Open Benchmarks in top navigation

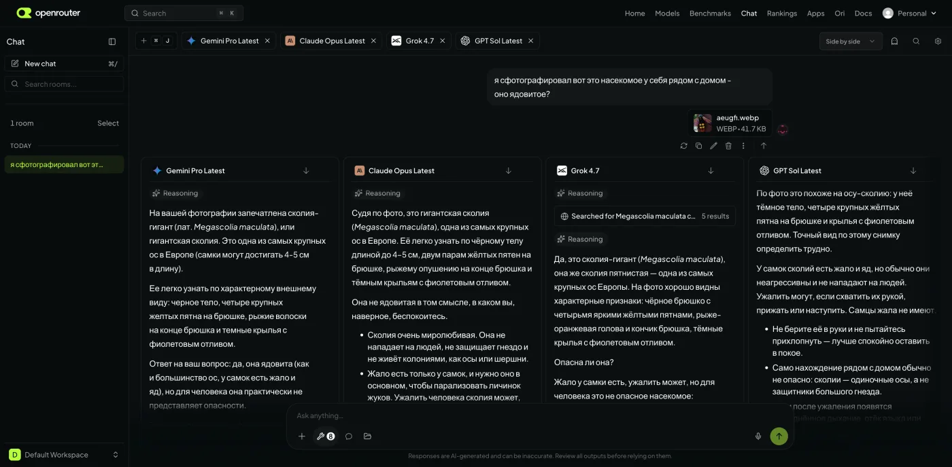[710, 14]
